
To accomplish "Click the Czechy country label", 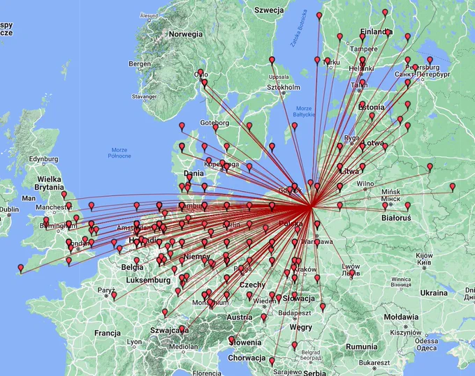I will pyautogui.click(x=253, y=285).
